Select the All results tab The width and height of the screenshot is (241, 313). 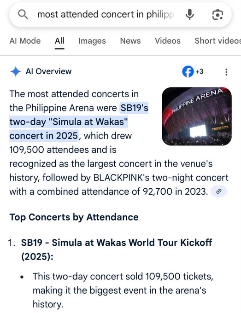tap(59, 41)
